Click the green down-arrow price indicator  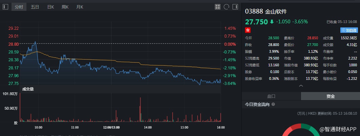[272, 22]
